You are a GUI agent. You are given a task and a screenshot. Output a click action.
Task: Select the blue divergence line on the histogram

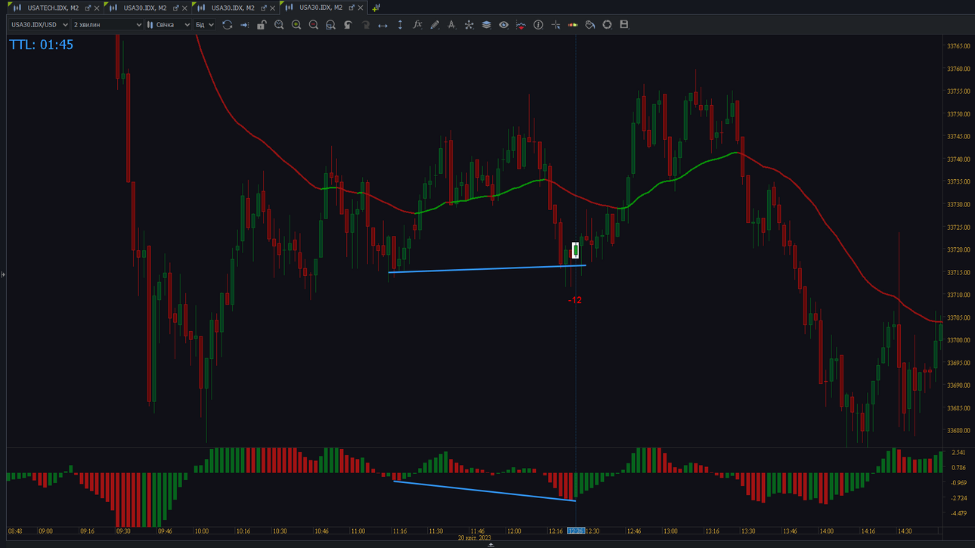point(484,491)
